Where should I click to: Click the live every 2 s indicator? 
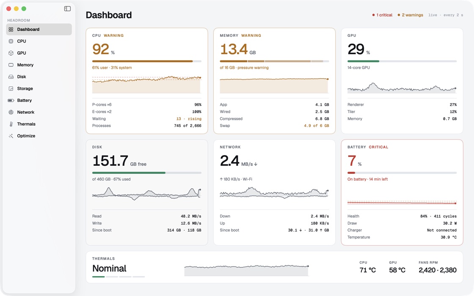click(446, 15)
